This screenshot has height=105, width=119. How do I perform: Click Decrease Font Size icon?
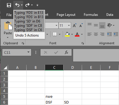tap(81, 25)
